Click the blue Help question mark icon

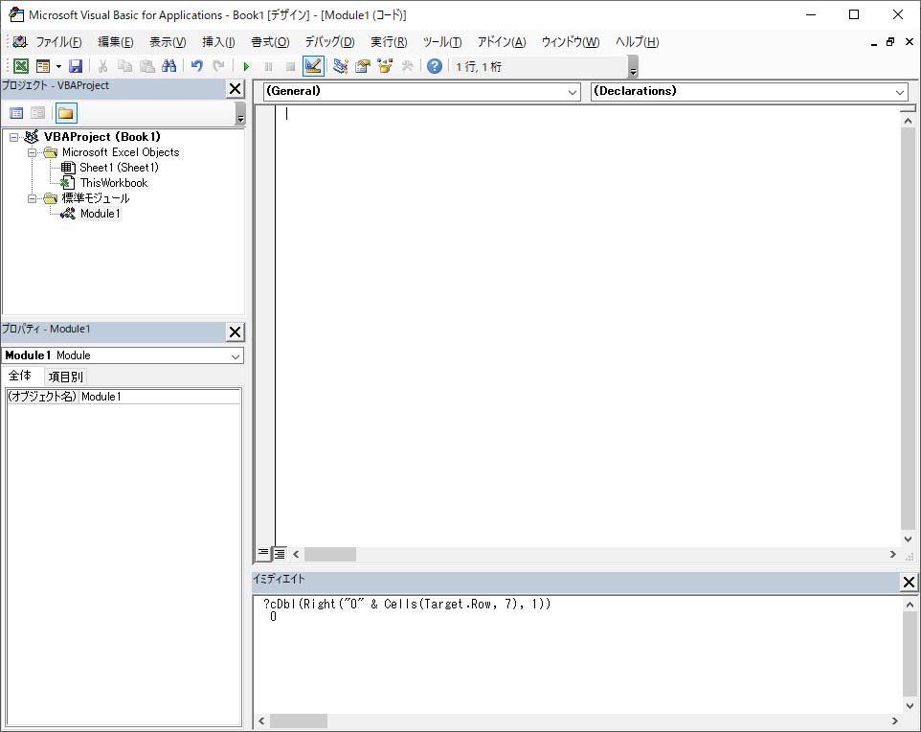pyautogui.click(x=435, y=66)
